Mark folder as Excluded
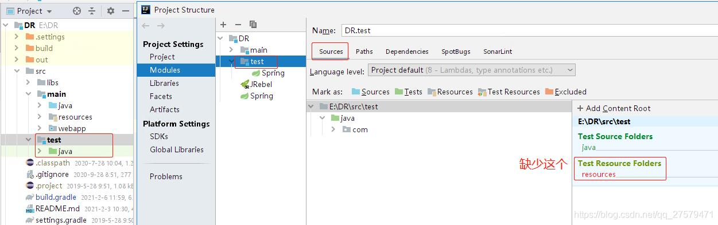Viewport: 718px width, 225px height. tap(566, 92)
